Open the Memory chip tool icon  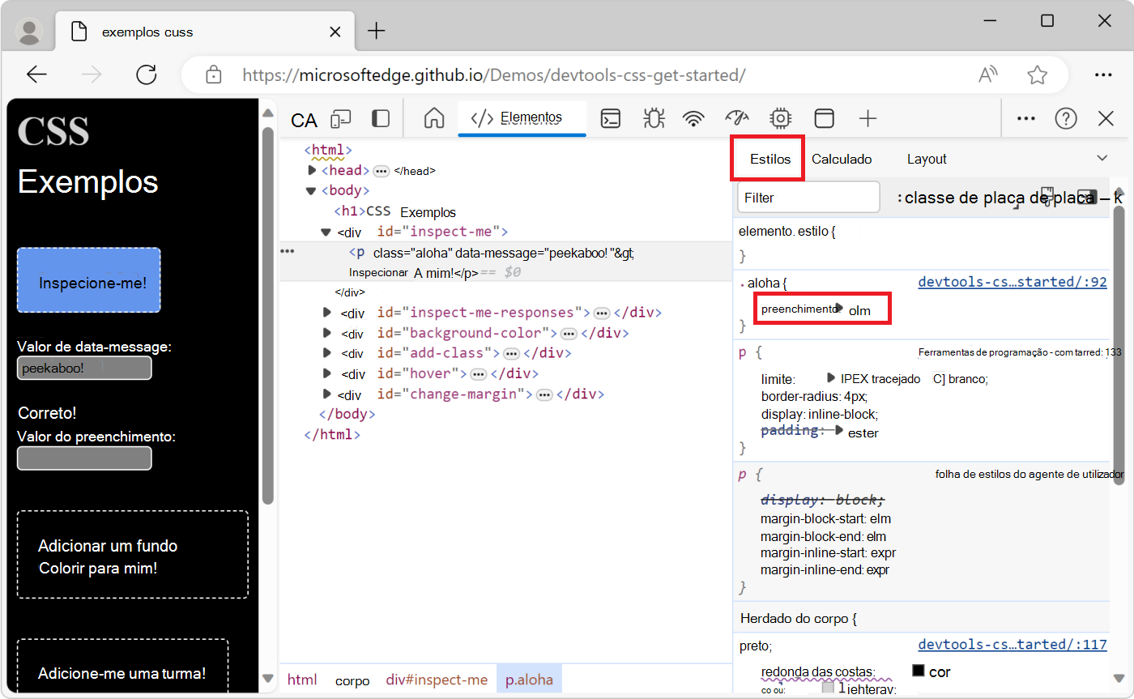[x=780, y=118]
